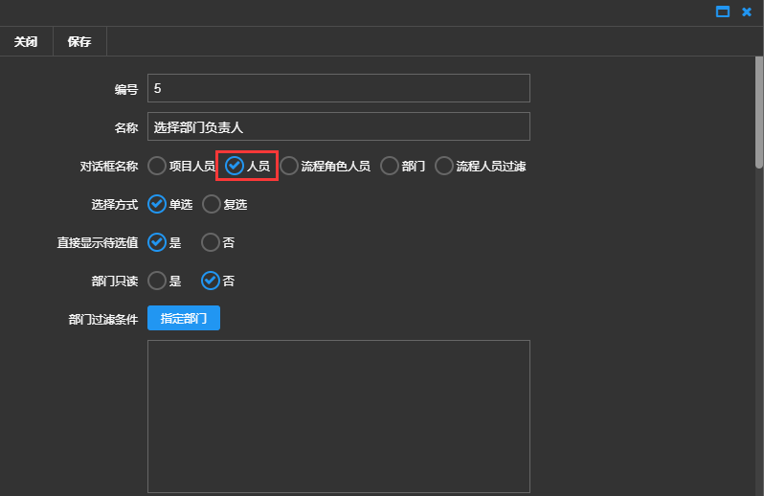Click the 名称 text field
Screen dimensions: 764x496
pyautogui.click(x=338, y=126)
